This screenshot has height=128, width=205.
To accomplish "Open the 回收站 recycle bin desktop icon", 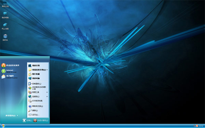I will 5,37.
